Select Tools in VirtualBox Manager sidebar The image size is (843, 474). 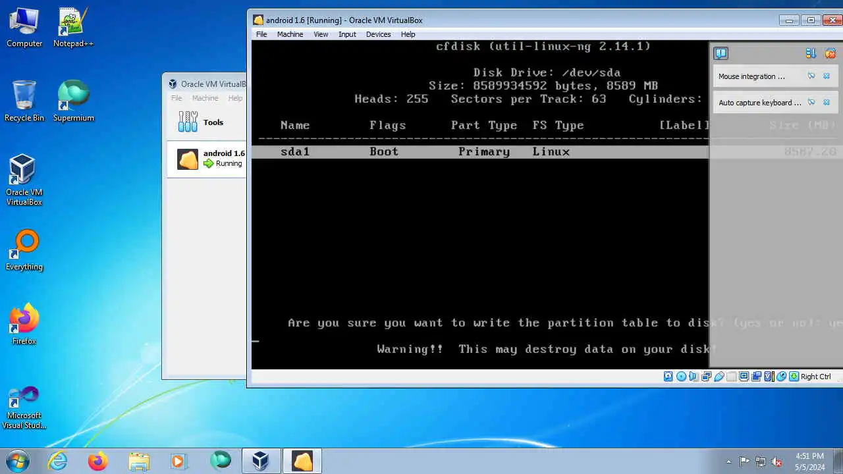tap(207, 122)
